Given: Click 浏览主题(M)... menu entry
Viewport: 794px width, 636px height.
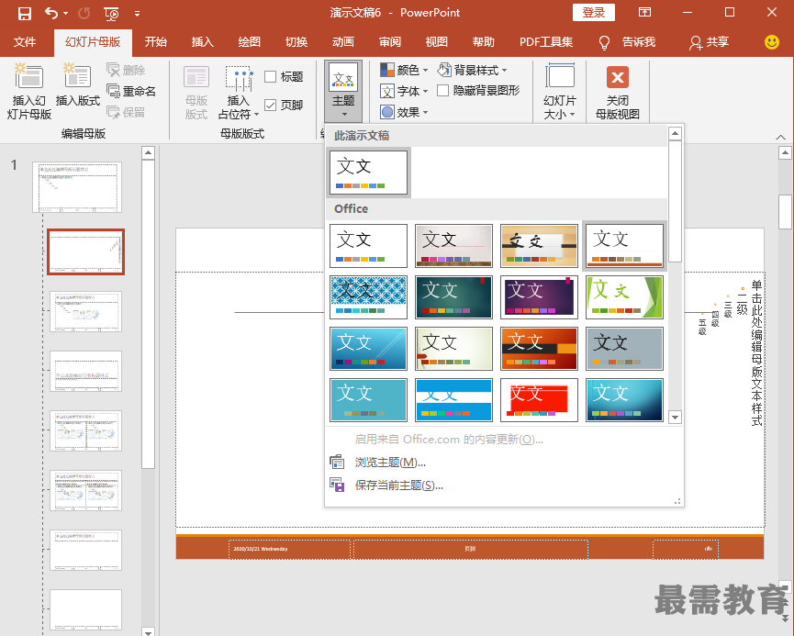Looking at the screenshot, I should 390,463.
